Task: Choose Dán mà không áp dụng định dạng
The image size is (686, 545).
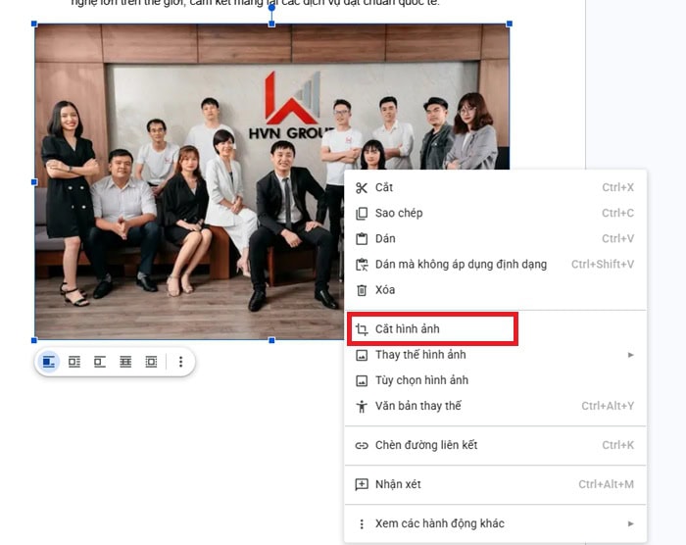Action: click(x=495, y=265)
